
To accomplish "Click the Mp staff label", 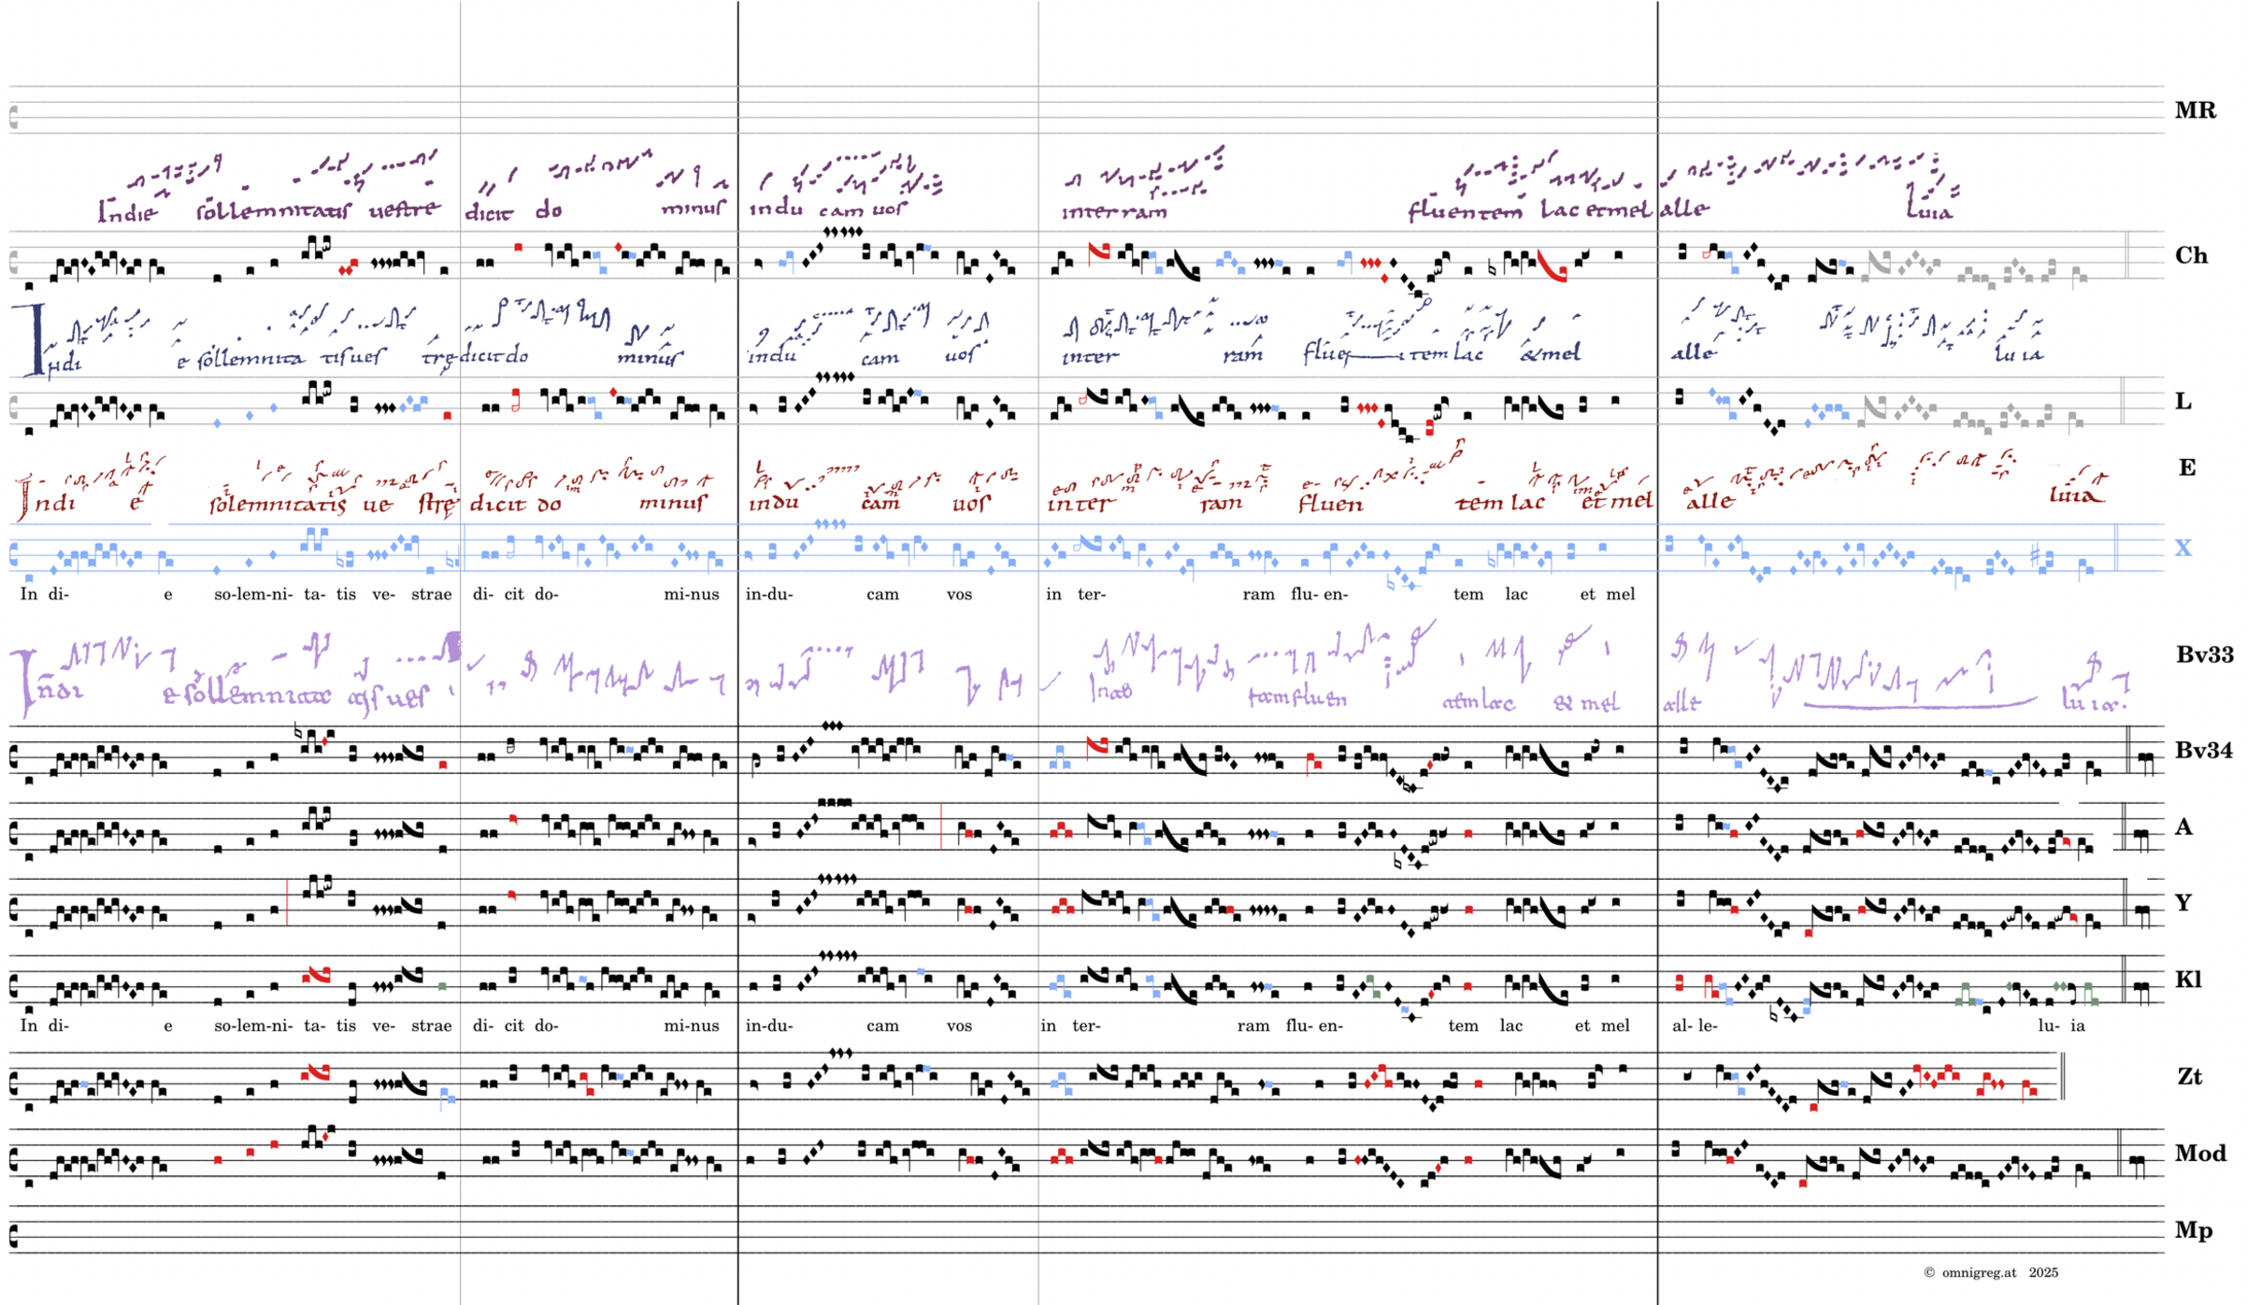I will coord(2195,1229).
